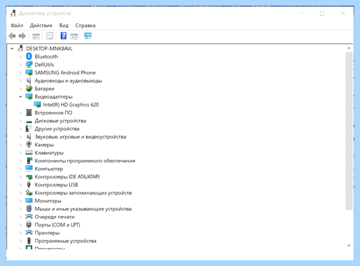Image resolution: width=360 pixels, height=266 pixels.
Task: Select the DellUtils row label
Action: (44, 64)
